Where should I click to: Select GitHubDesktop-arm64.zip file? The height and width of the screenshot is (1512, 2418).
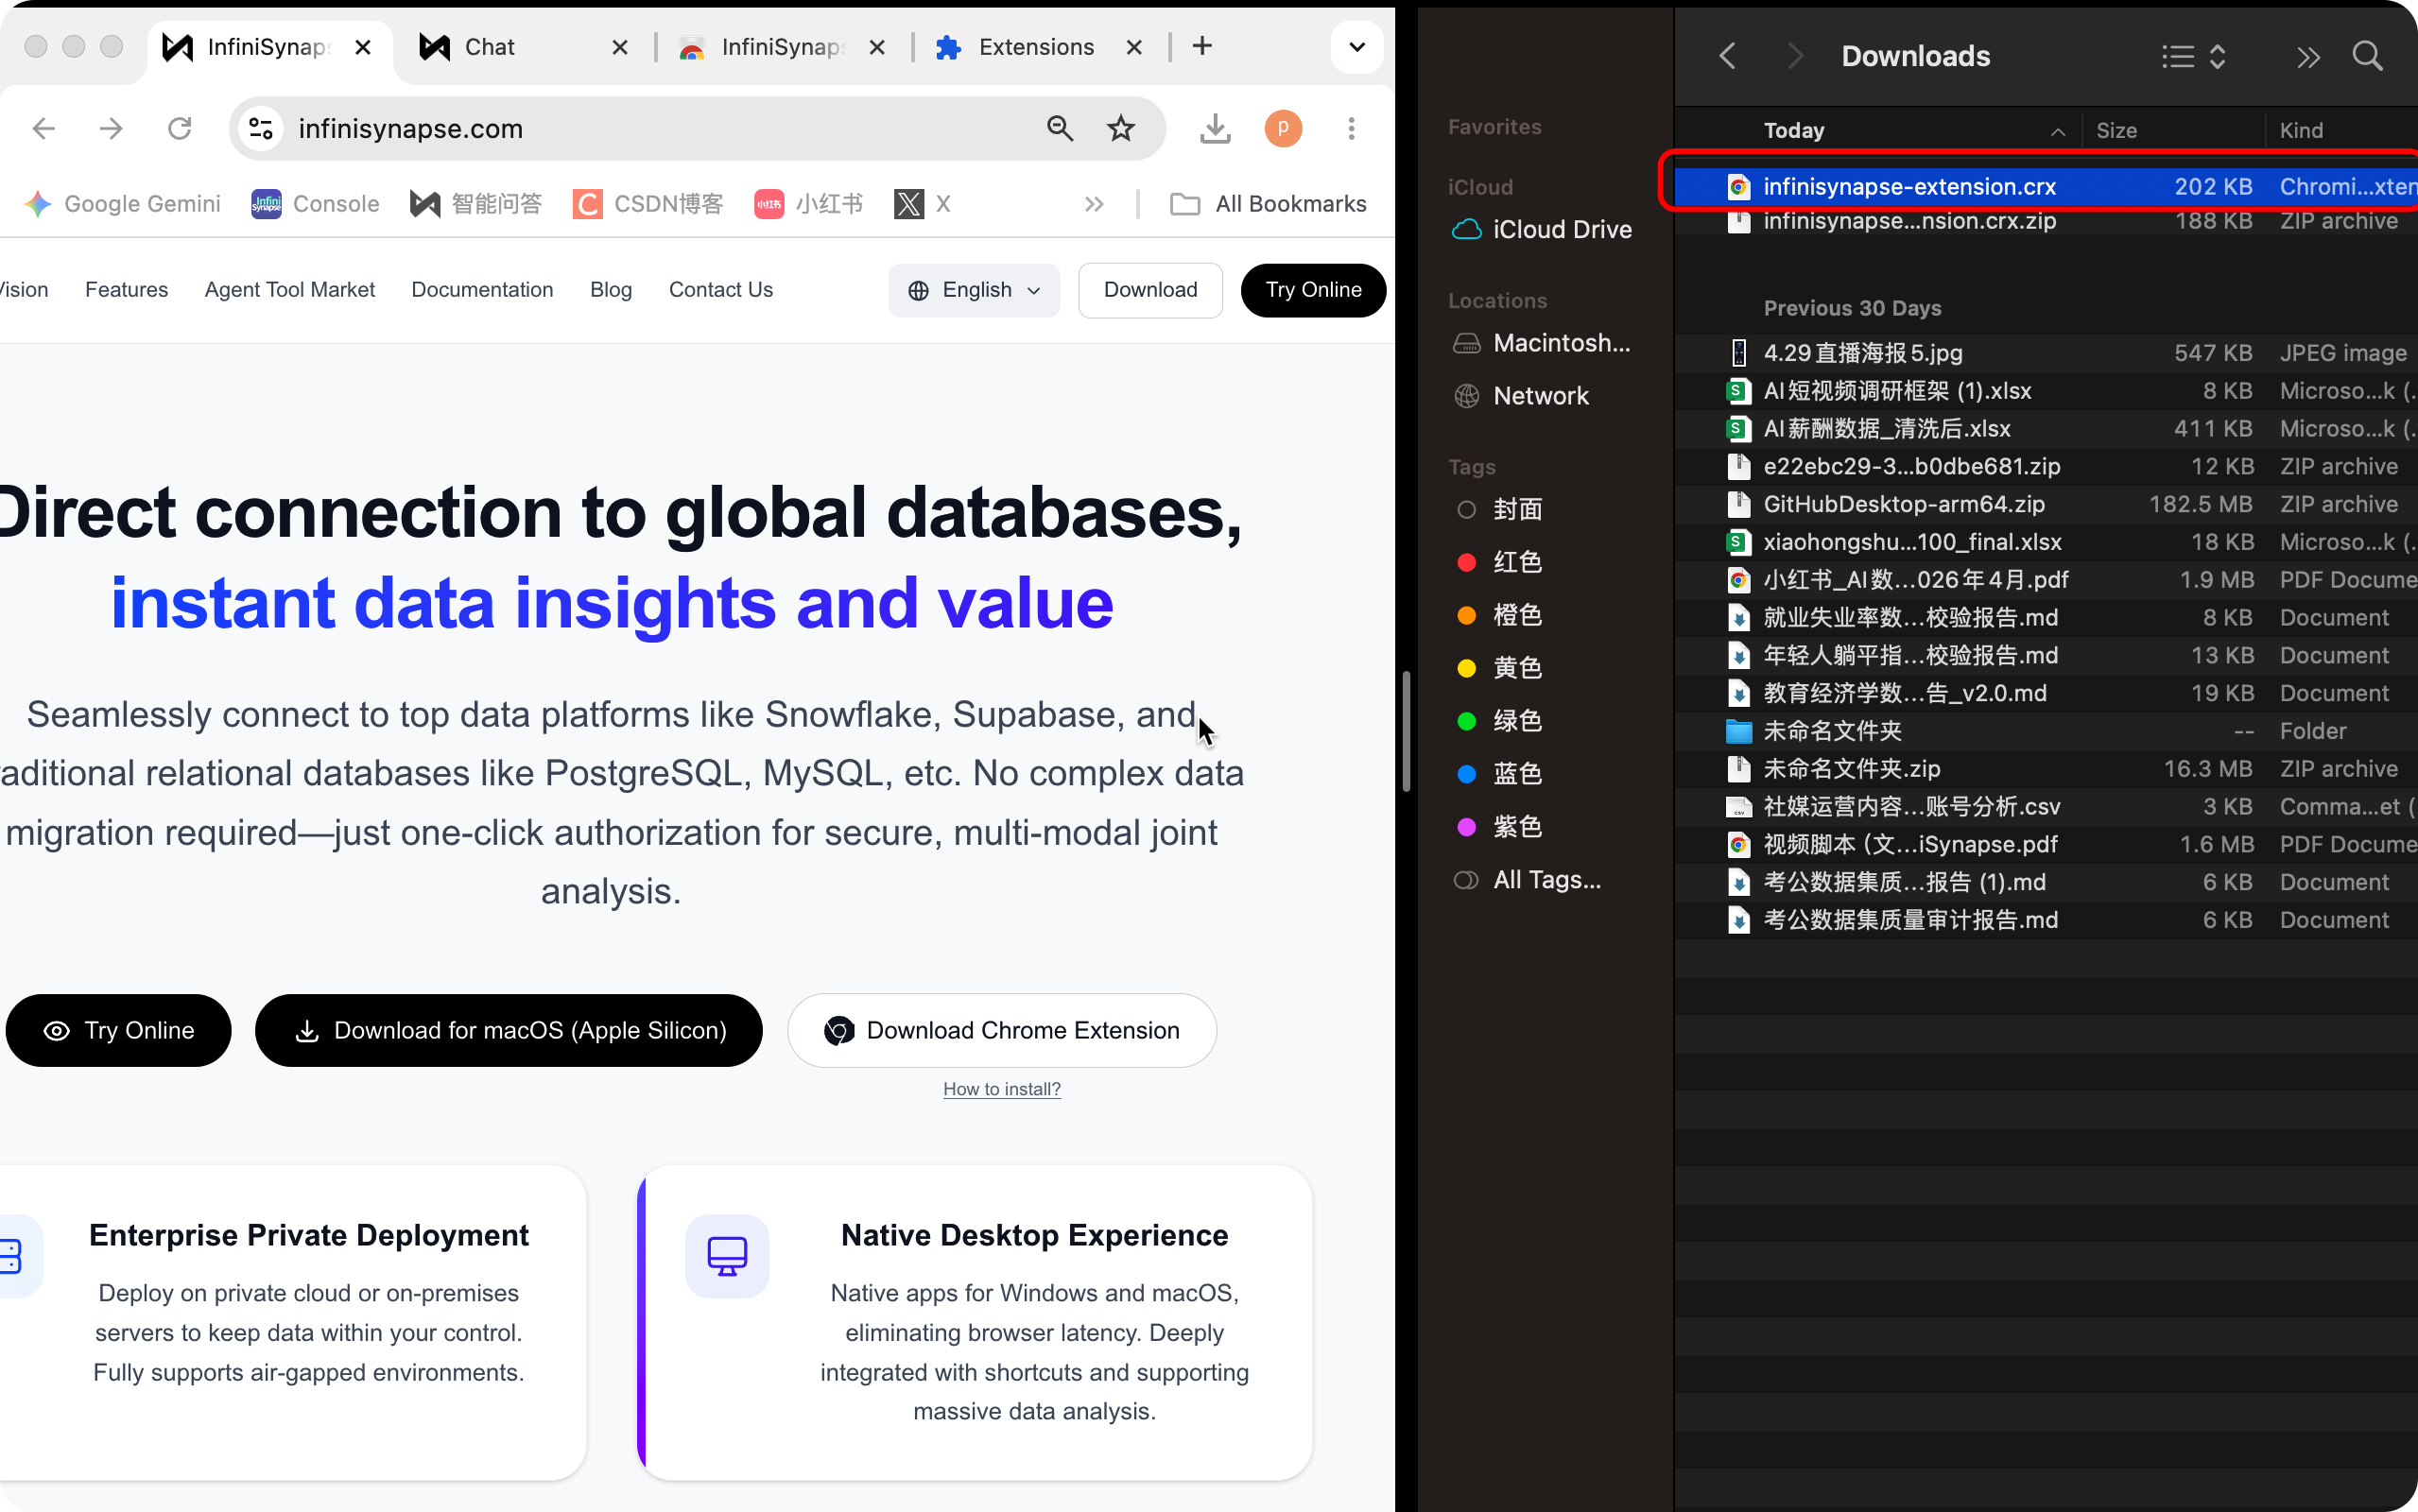[x=2046, y=504]
